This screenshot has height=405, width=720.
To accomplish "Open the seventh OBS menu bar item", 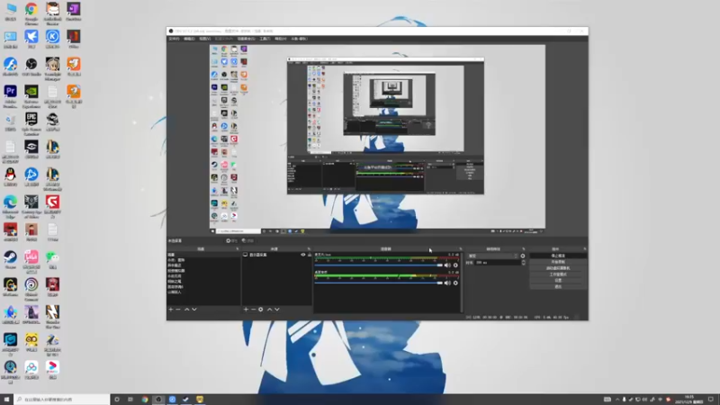I will [x=281, y=39].
